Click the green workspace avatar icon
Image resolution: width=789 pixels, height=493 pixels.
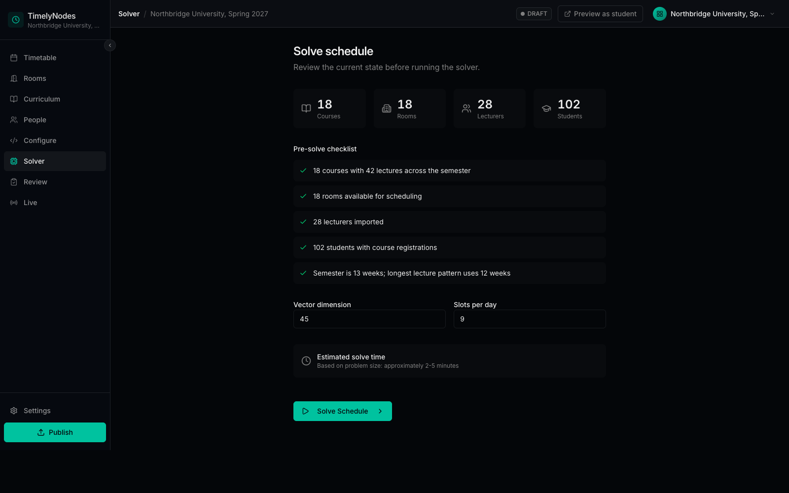(660, 14)
